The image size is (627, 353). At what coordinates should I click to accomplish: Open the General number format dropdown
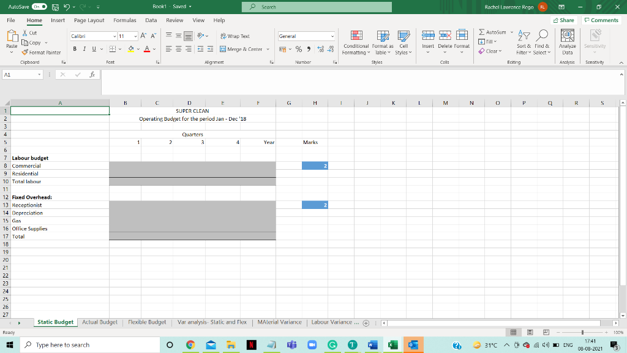[x=332, y=36]
